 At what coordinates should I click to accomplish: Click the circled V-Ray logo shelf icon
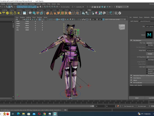(x=120, y=13)
